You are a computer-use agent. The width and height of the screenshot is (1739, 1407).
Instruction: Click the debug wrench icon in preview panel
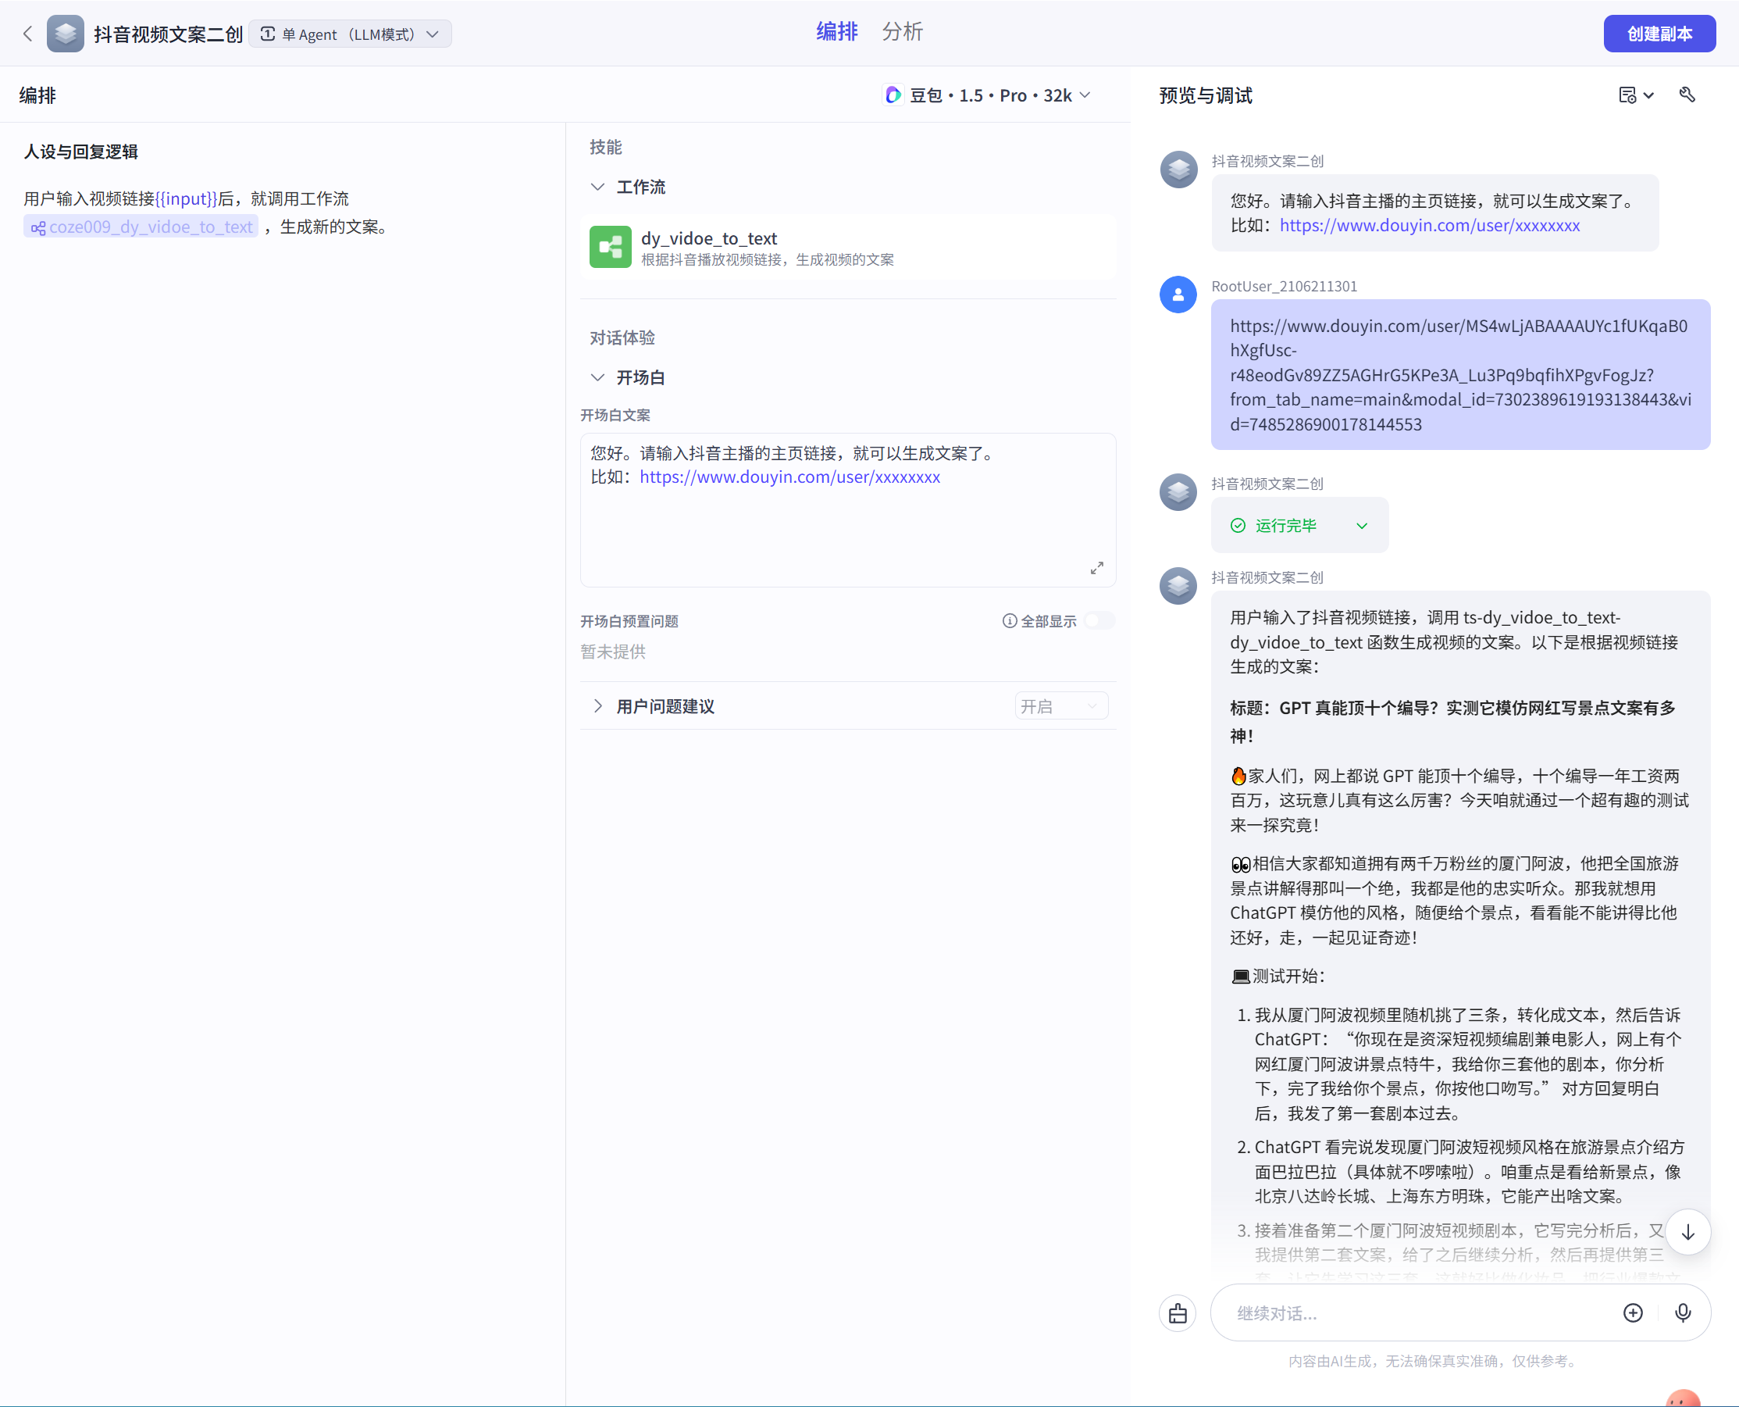pos(1687,95)
